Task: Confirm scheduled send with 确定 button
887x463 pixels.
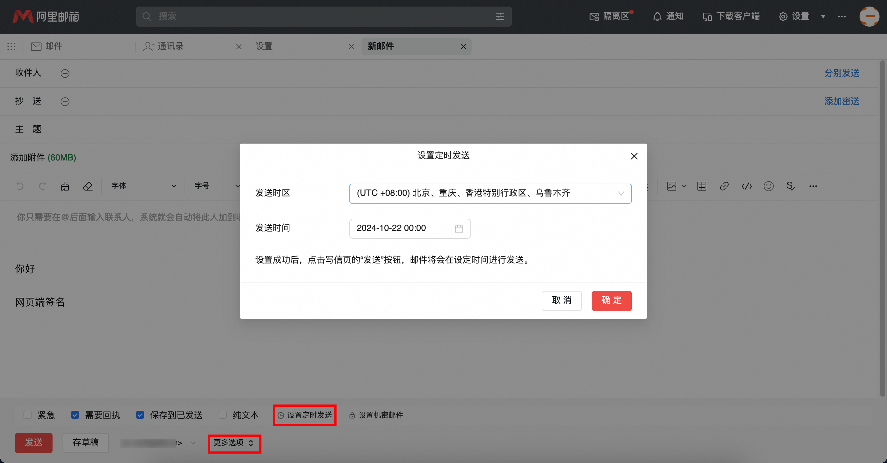Action: [611, 300]
